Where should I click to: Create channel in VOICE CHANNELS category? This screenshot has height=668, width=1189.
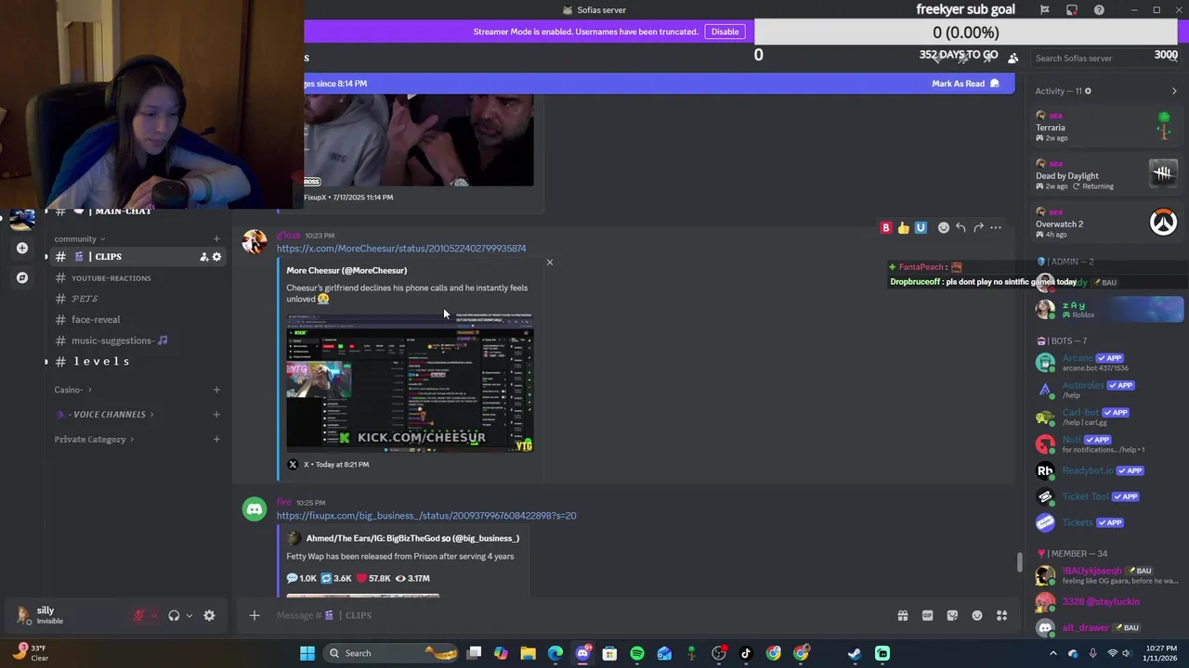point(216,415)
